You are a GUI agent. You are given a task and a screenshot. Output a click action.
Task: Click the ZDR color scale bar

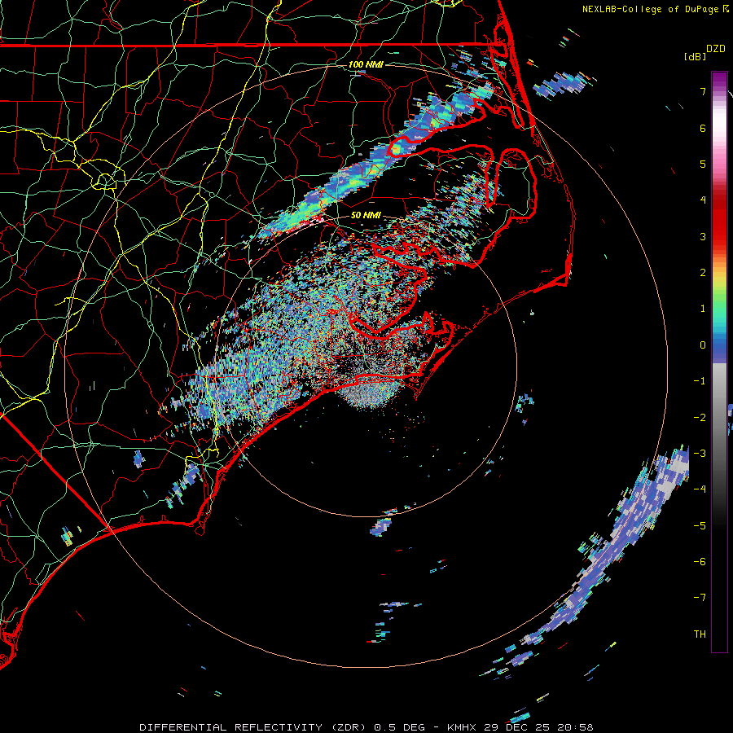[719, 362]
